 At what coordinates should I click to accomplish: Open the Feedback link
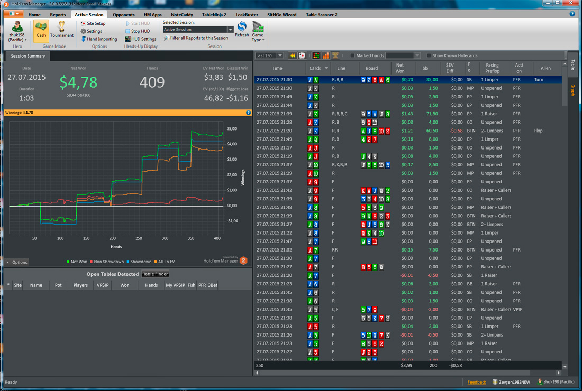(477, 382)
